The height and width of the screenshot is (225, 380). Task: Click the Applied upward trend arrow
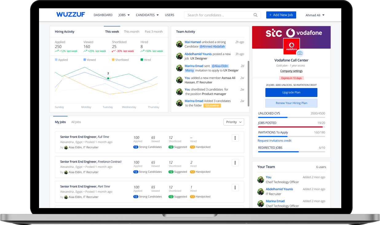pyautogui.click(x=57, y=51)
